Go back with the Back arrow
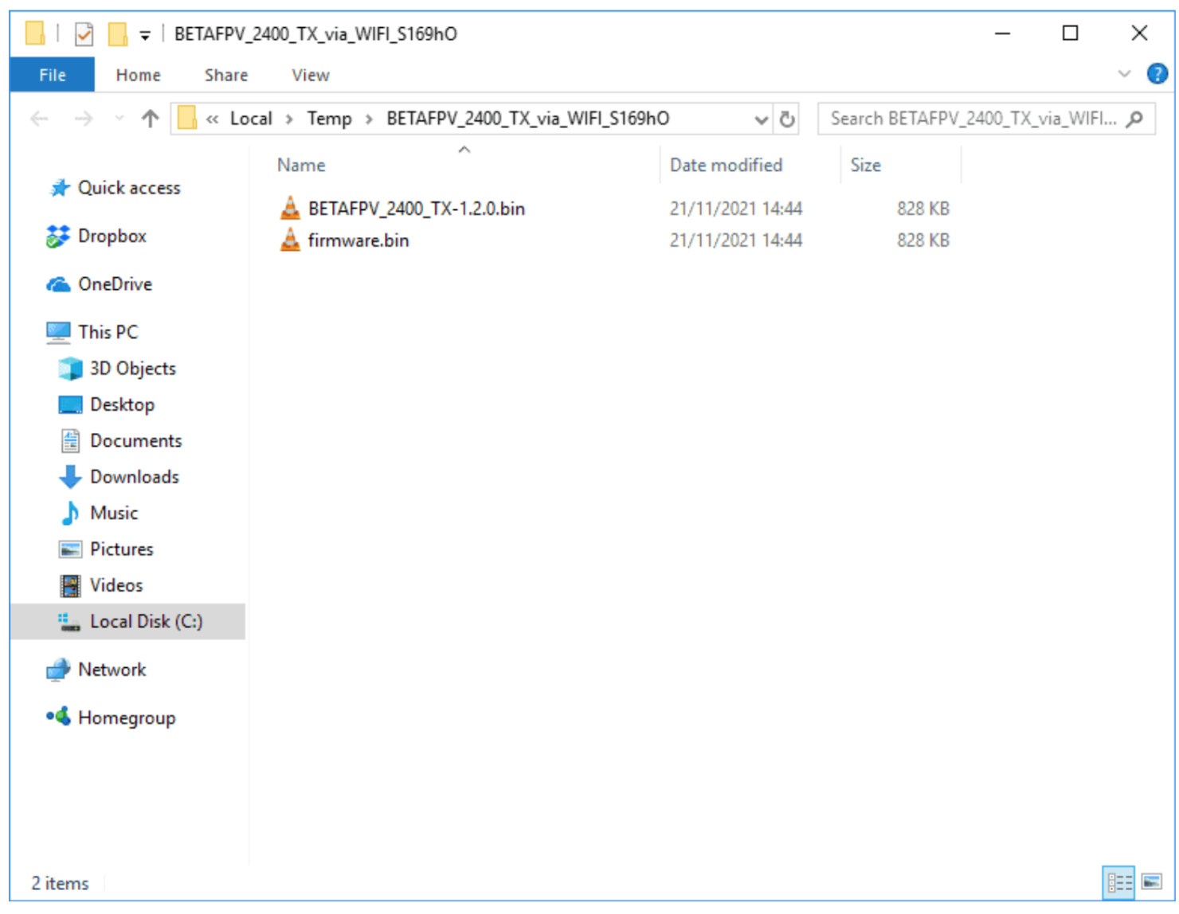 pyautogui.click(x=39, y=119)
